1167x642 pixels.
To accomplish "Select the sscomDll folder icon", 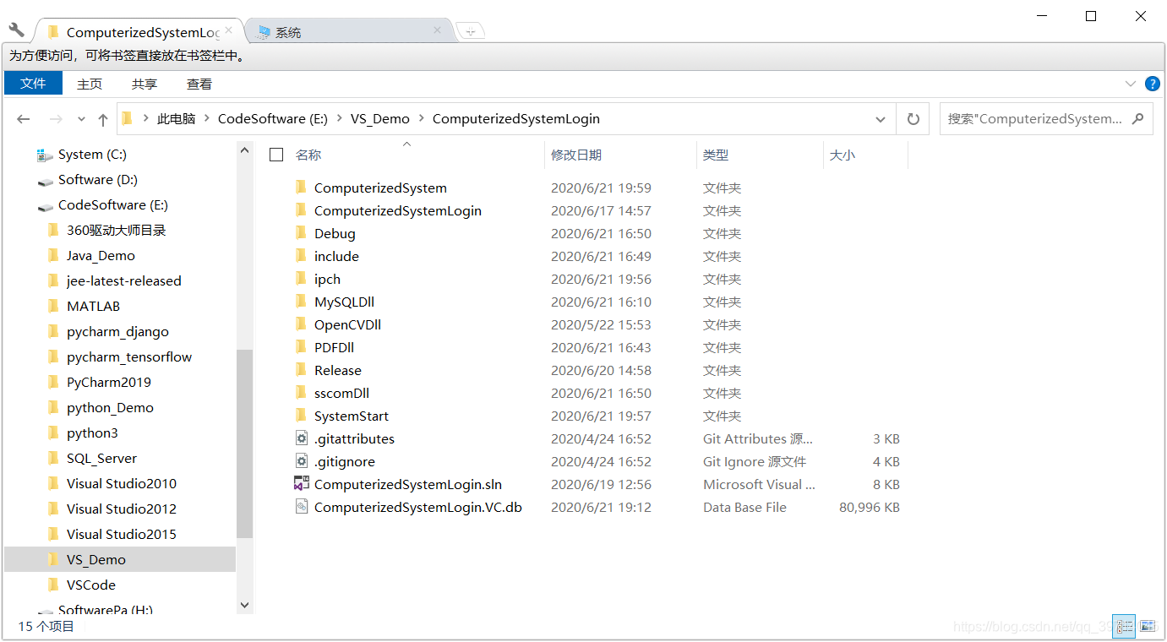I will (301, 393).
